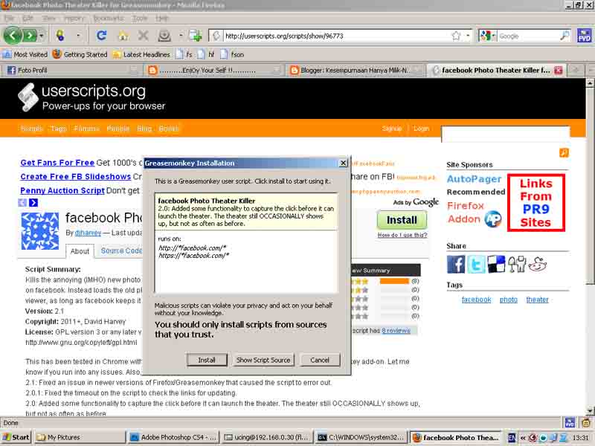The image size is (595, 446).
Task: Open the URL bar history dropdown arrow
Action: point(468,36)
